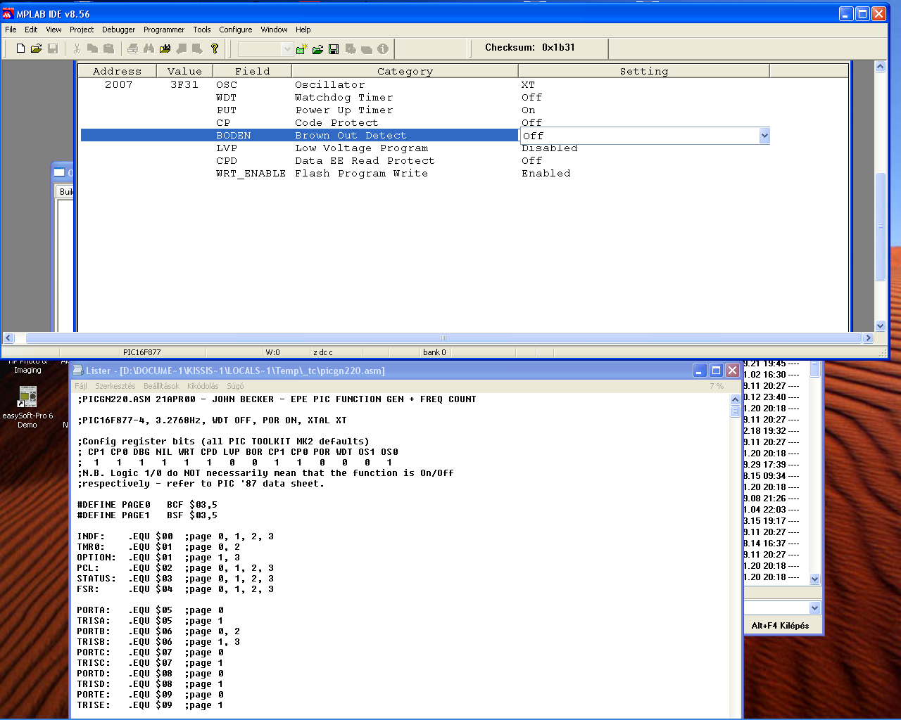
Task: Click the Lister window title bar icon
Action: click(x=77, y=371)
